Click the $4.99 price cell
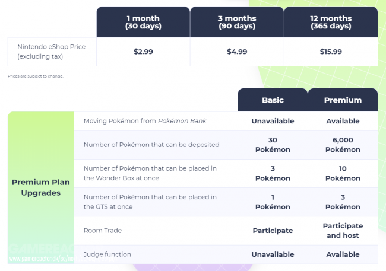The image size is (386, 271). [x=237, y=52]
